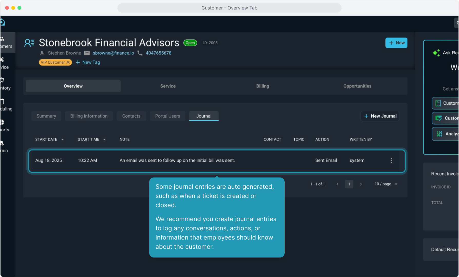Open the Contacts sub-tab
This screenshot has height=277, width=459.
tap(131, 116)
